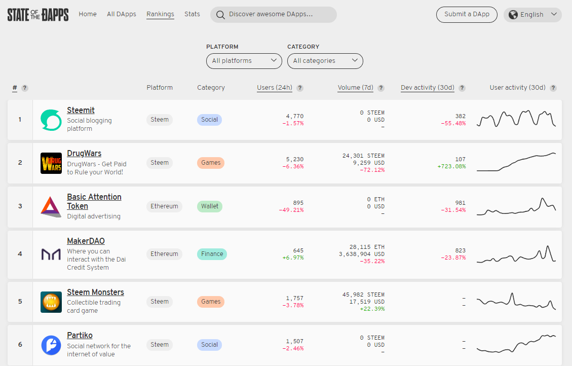Click the MakerDAO logo icon
This screenshot has height=366, width=572.
pyautogui.click(x=51, y=254)
